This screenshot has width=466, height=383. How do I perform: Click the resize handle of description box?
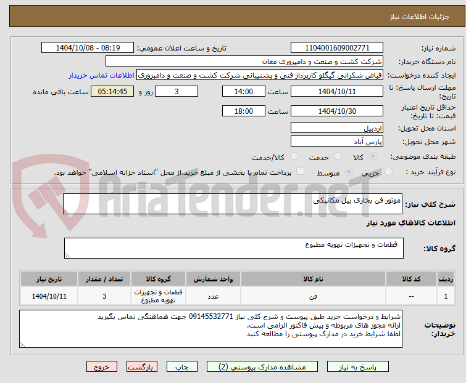tap(66, 211)
